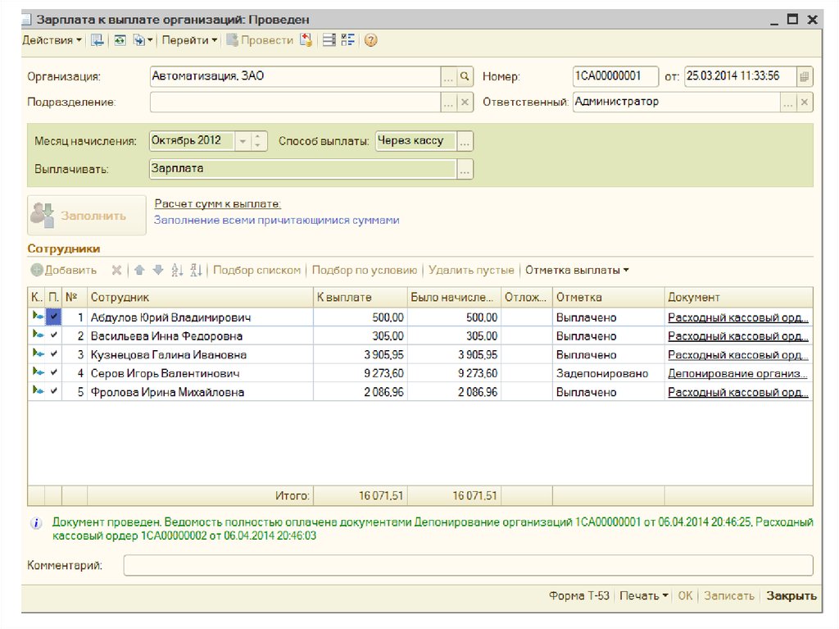Screen dimensions: 839x629
Task: Click the Месяц начисления stepper arrows
Action: pos(259,141)
